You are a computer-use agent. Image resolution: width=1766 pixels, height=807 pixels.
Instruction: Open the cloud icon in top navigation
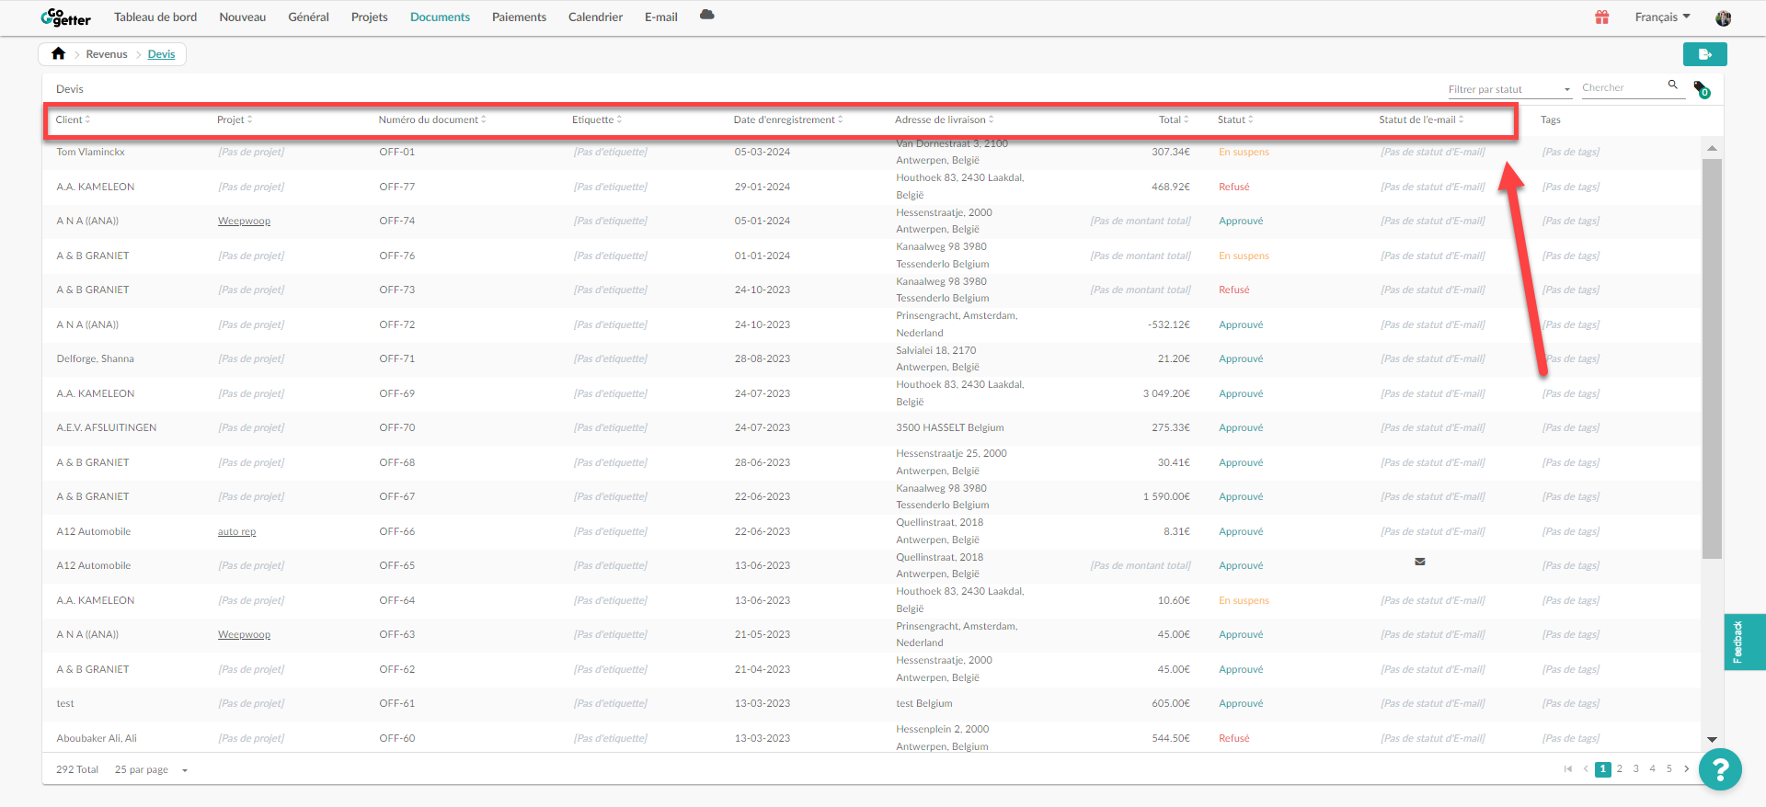[x=706, y=15]
